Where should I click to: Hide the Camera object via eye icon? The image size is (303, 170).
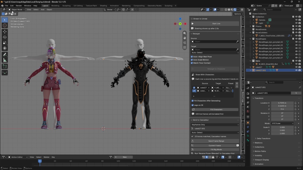pos(296,20)
